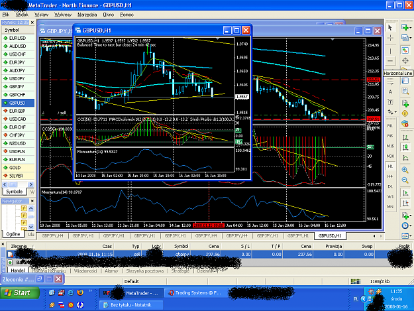Image resolution: width=414 pixels, height=311 pixels.
Task: Toggle Auto Scroll chart button
Action: (405, 192)
